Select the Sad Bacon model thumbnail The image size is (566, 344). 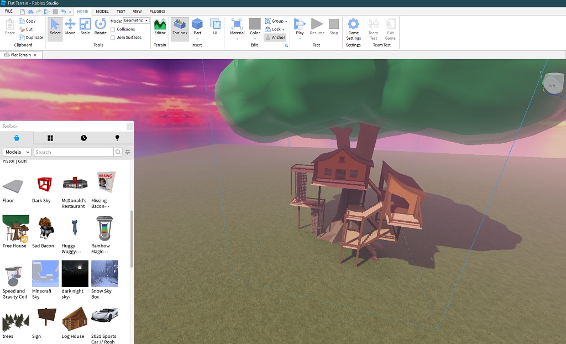pos(45,228)
